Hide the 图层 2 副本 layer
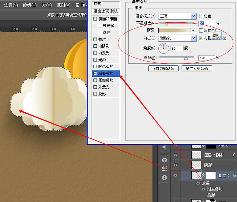 tap(175, 155)
